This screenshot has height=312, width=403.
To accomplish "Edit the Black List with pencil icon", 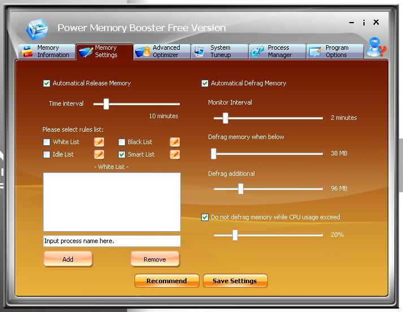I will click(x=175, y=142).
